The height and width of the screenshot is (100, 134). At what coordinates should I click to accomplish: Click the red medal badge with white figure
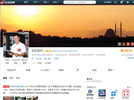[128, 44]
